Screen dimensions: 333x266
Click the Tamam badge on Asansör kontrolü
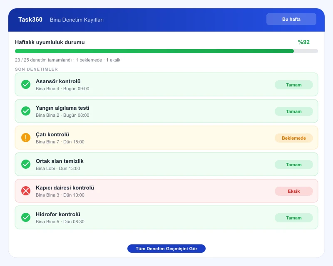point(294,85)
